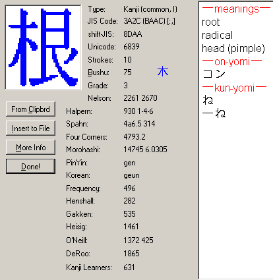Click the kun-yomi reading ね
Screen dimensions: 273x280
tap(208, 100)
